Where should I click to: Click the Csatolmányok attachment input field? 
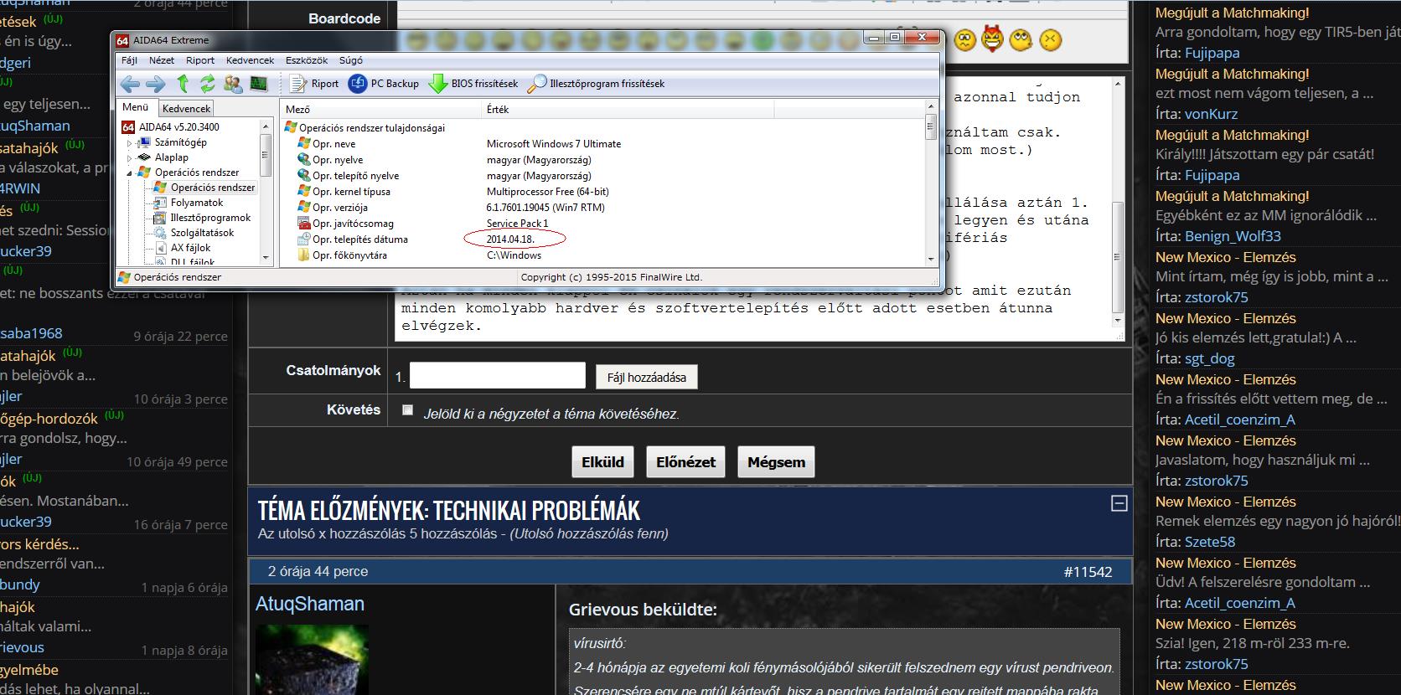[x=497, y=375]
